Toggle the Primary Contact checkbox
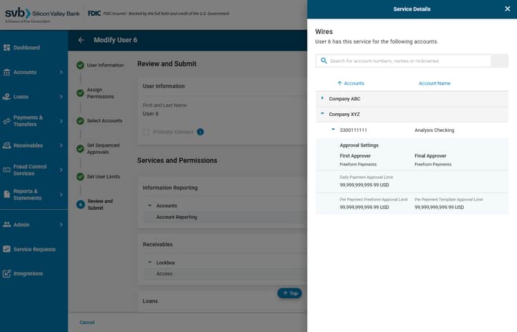Viewport: 517px width, 332px height. pos(146,132)
